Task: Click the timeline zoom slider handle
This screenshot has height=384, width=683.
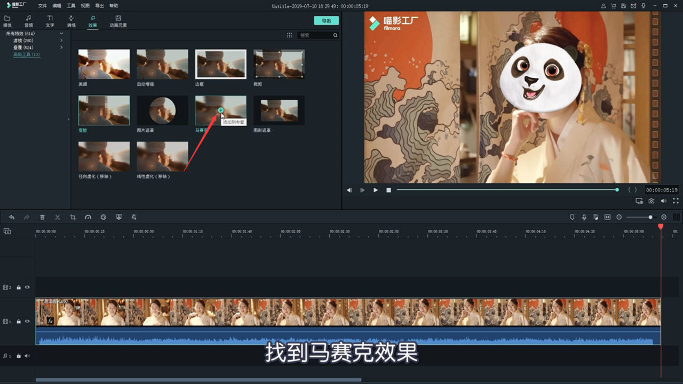Action: point(650,217)
